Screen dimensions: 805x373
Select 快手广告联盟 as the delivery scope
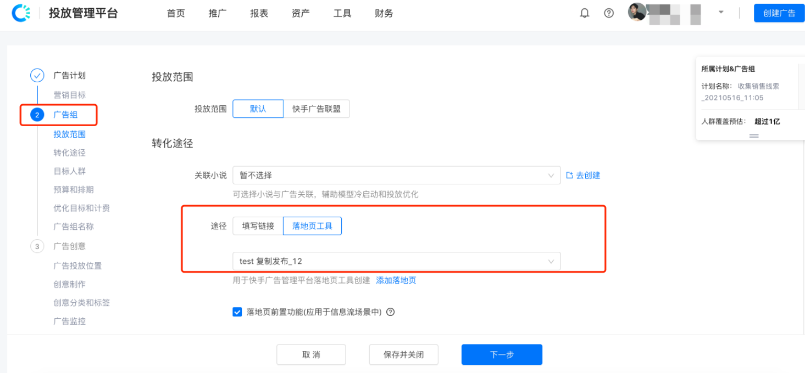[x=316, y=109]
